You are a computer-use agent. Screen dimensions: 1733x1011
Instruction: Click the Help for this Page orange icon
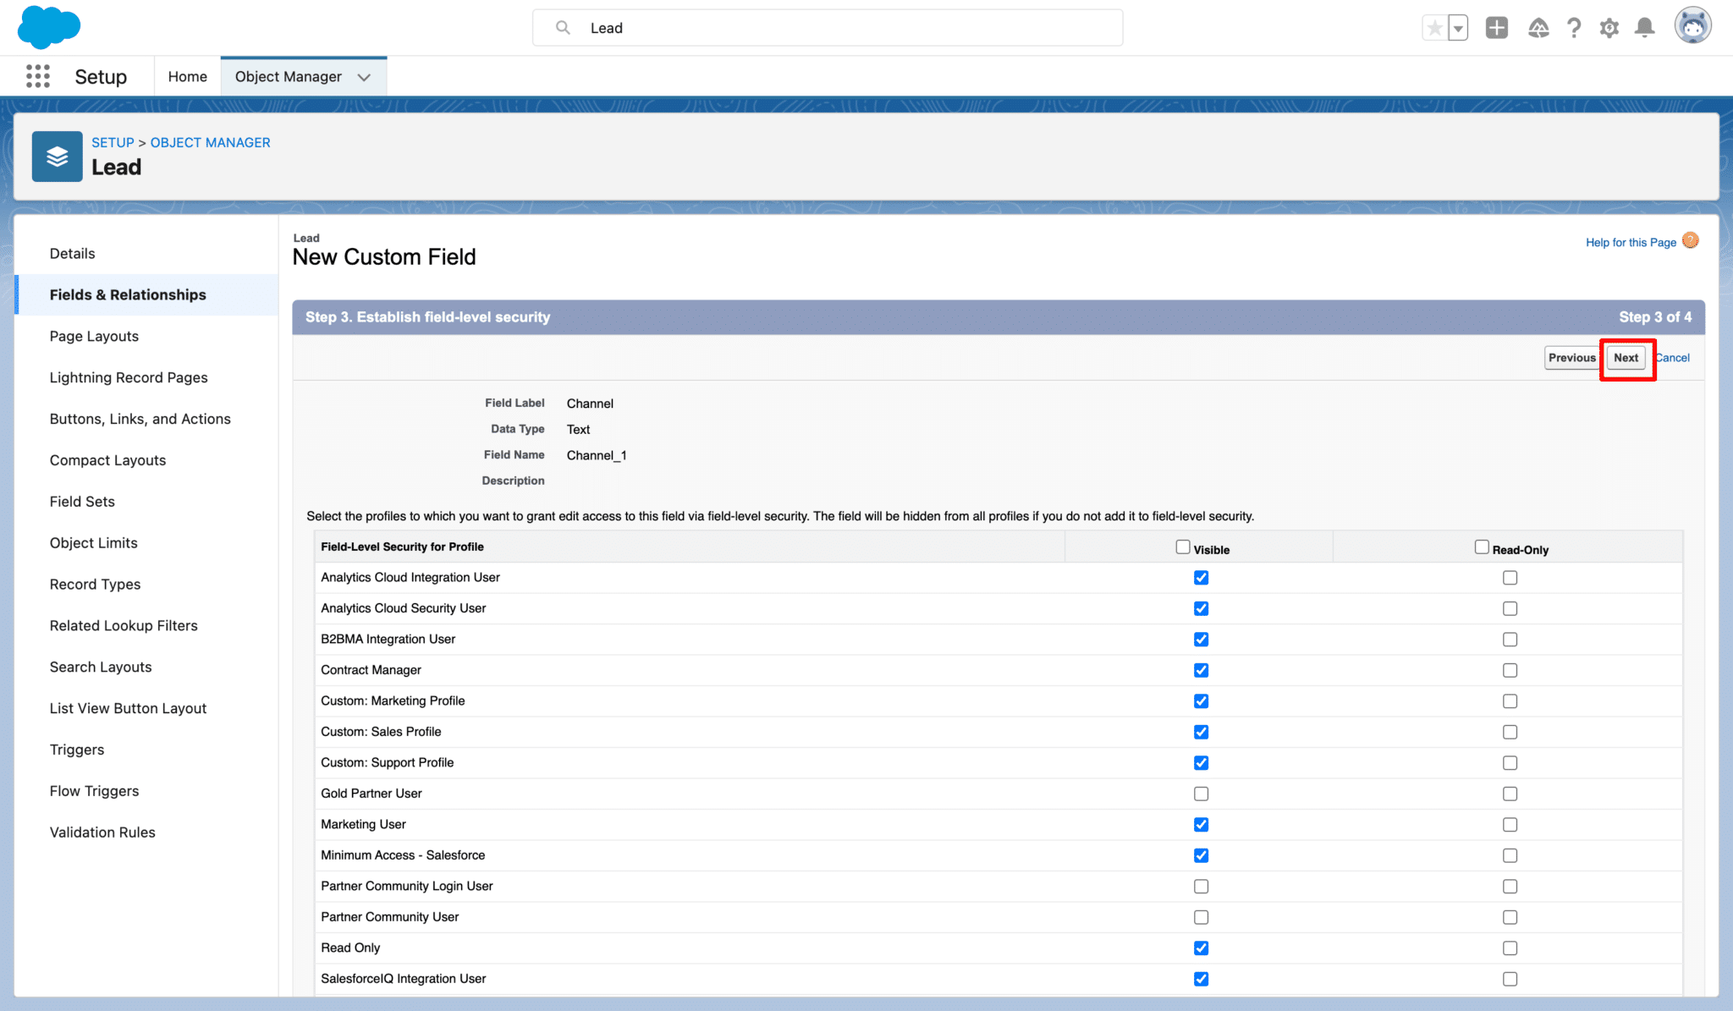coord(1689,240)
